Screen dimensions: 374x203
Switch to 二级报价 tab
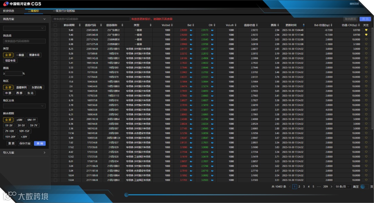(x=33, y=11)
